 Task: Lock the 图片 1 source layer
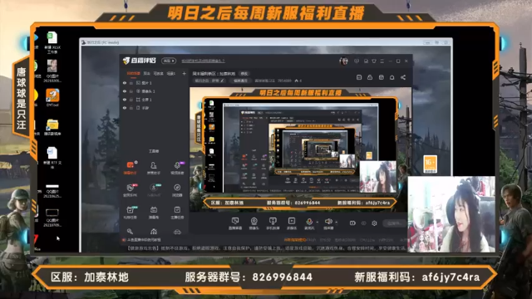[131, 83]
